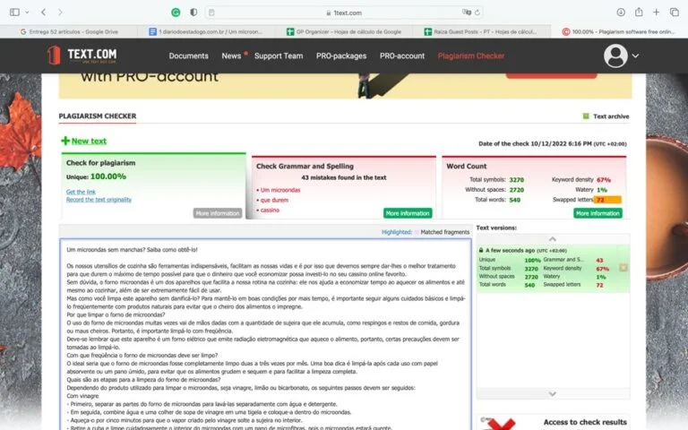Click Get the link
Screen dimensions: 688x430
click(81, 192)
